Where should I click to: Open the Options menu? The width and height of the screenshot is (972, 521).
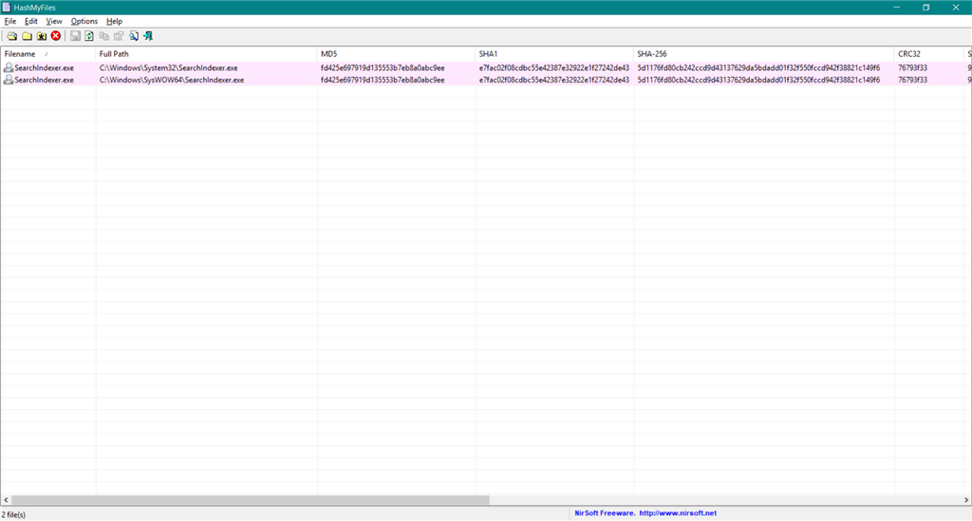point(84,21)
